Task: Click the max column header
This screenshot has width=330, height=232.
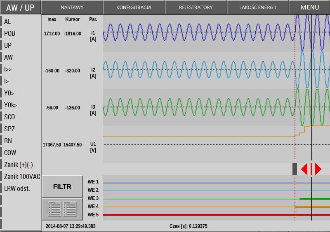Action: [52, 19]
